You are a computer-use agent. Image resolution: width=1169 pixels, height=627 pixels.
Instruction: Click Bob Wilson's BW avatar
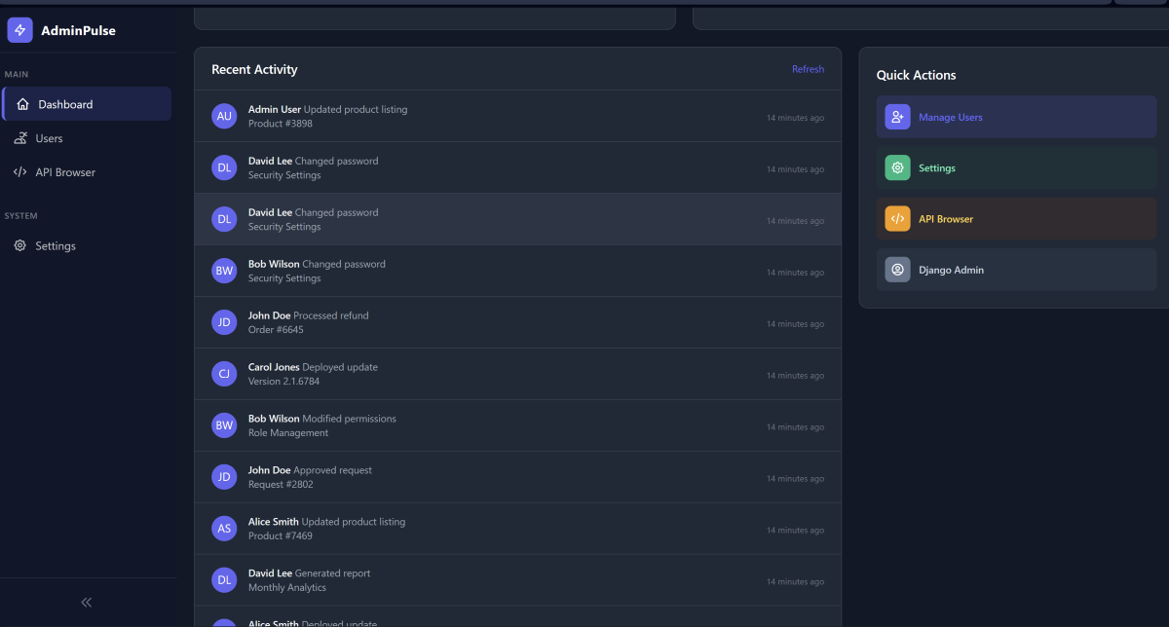224,271
